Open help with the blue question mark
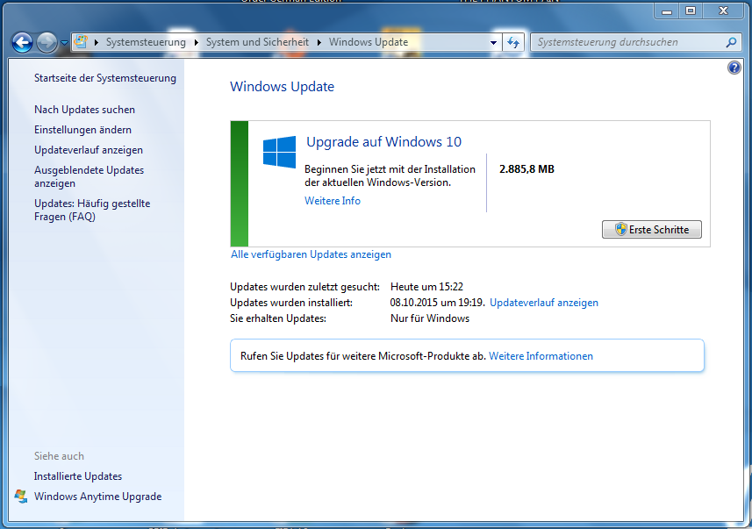This screenshot has width=752, height=529. (x=734, y=68)
